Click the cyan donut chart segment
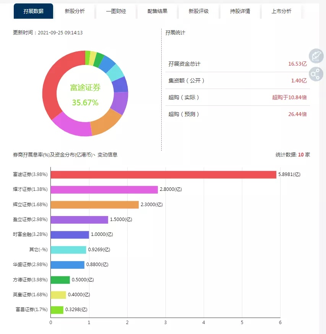Image resolution: width=326 pixels, height=334 pixels. click(115, 73)
